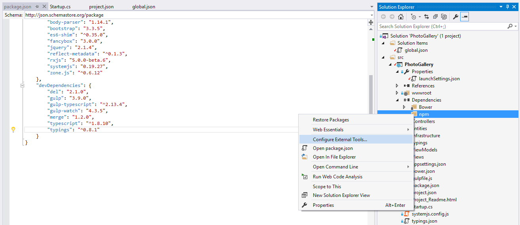The width and height of the screenshot is (520, 225).
Task: Collapse the devDependencies JSON block
Action: 23,85
